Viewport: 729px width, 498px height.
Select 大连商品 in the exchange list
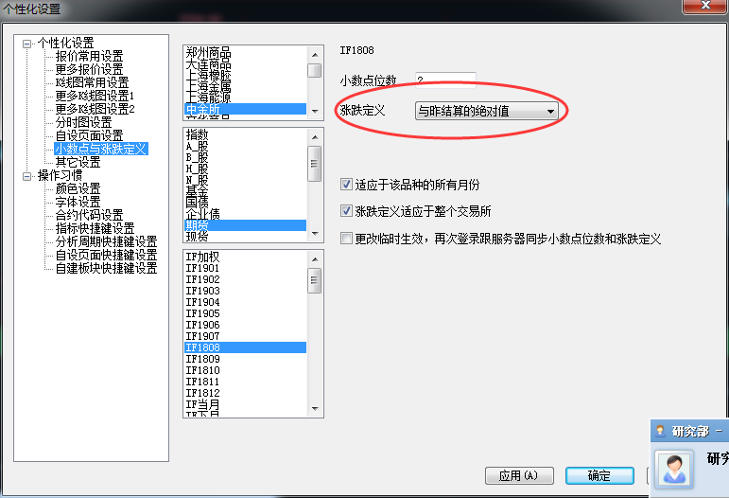click(245, 63)
